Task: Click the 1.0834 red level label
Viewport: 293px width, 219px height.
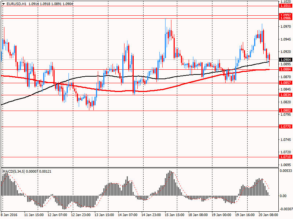Action: click(x=285, y=95)
